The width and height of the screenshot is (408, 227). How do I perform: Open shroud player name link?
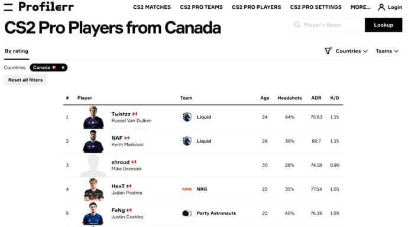coord(120,162)
